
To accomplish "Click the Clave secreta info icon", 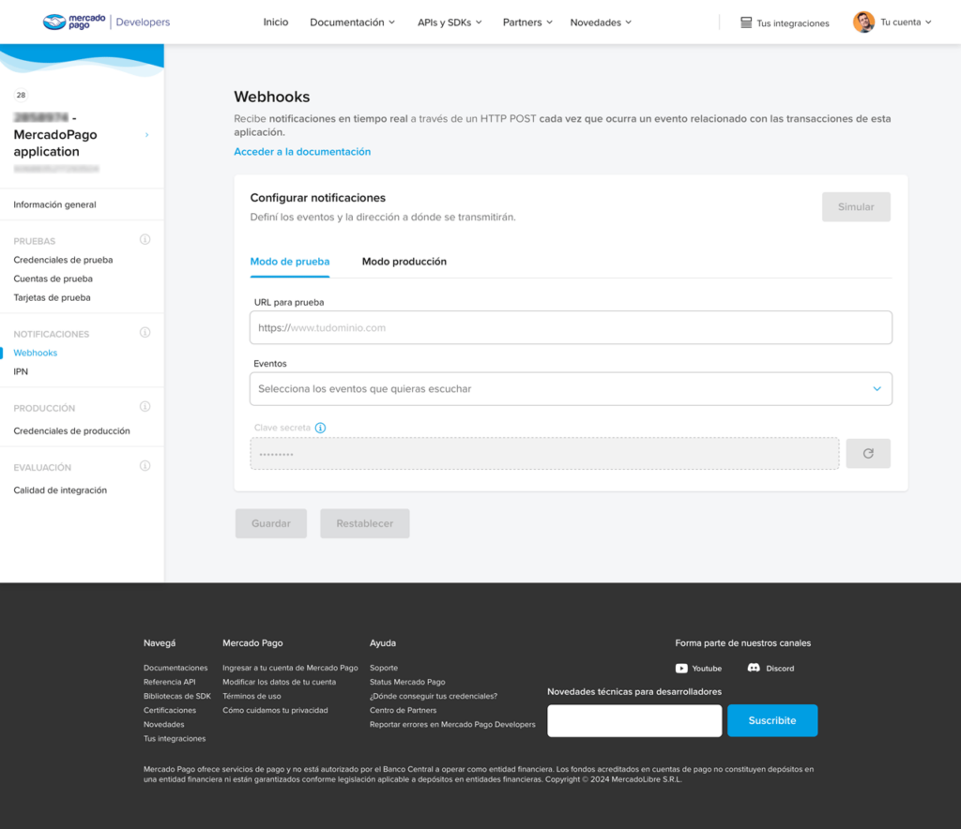I will point(320,428).
